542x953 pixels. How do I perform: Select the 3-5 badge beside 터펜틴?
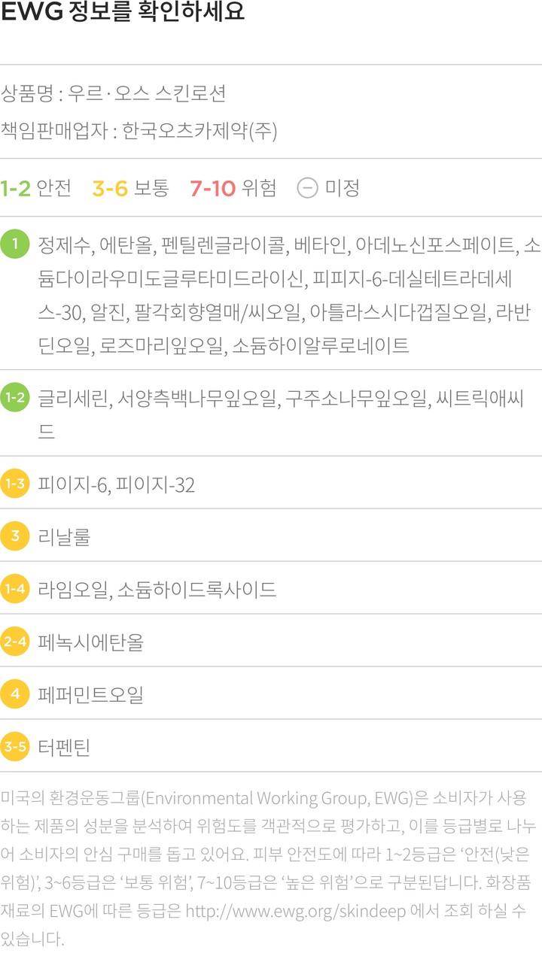click(15, 747)
